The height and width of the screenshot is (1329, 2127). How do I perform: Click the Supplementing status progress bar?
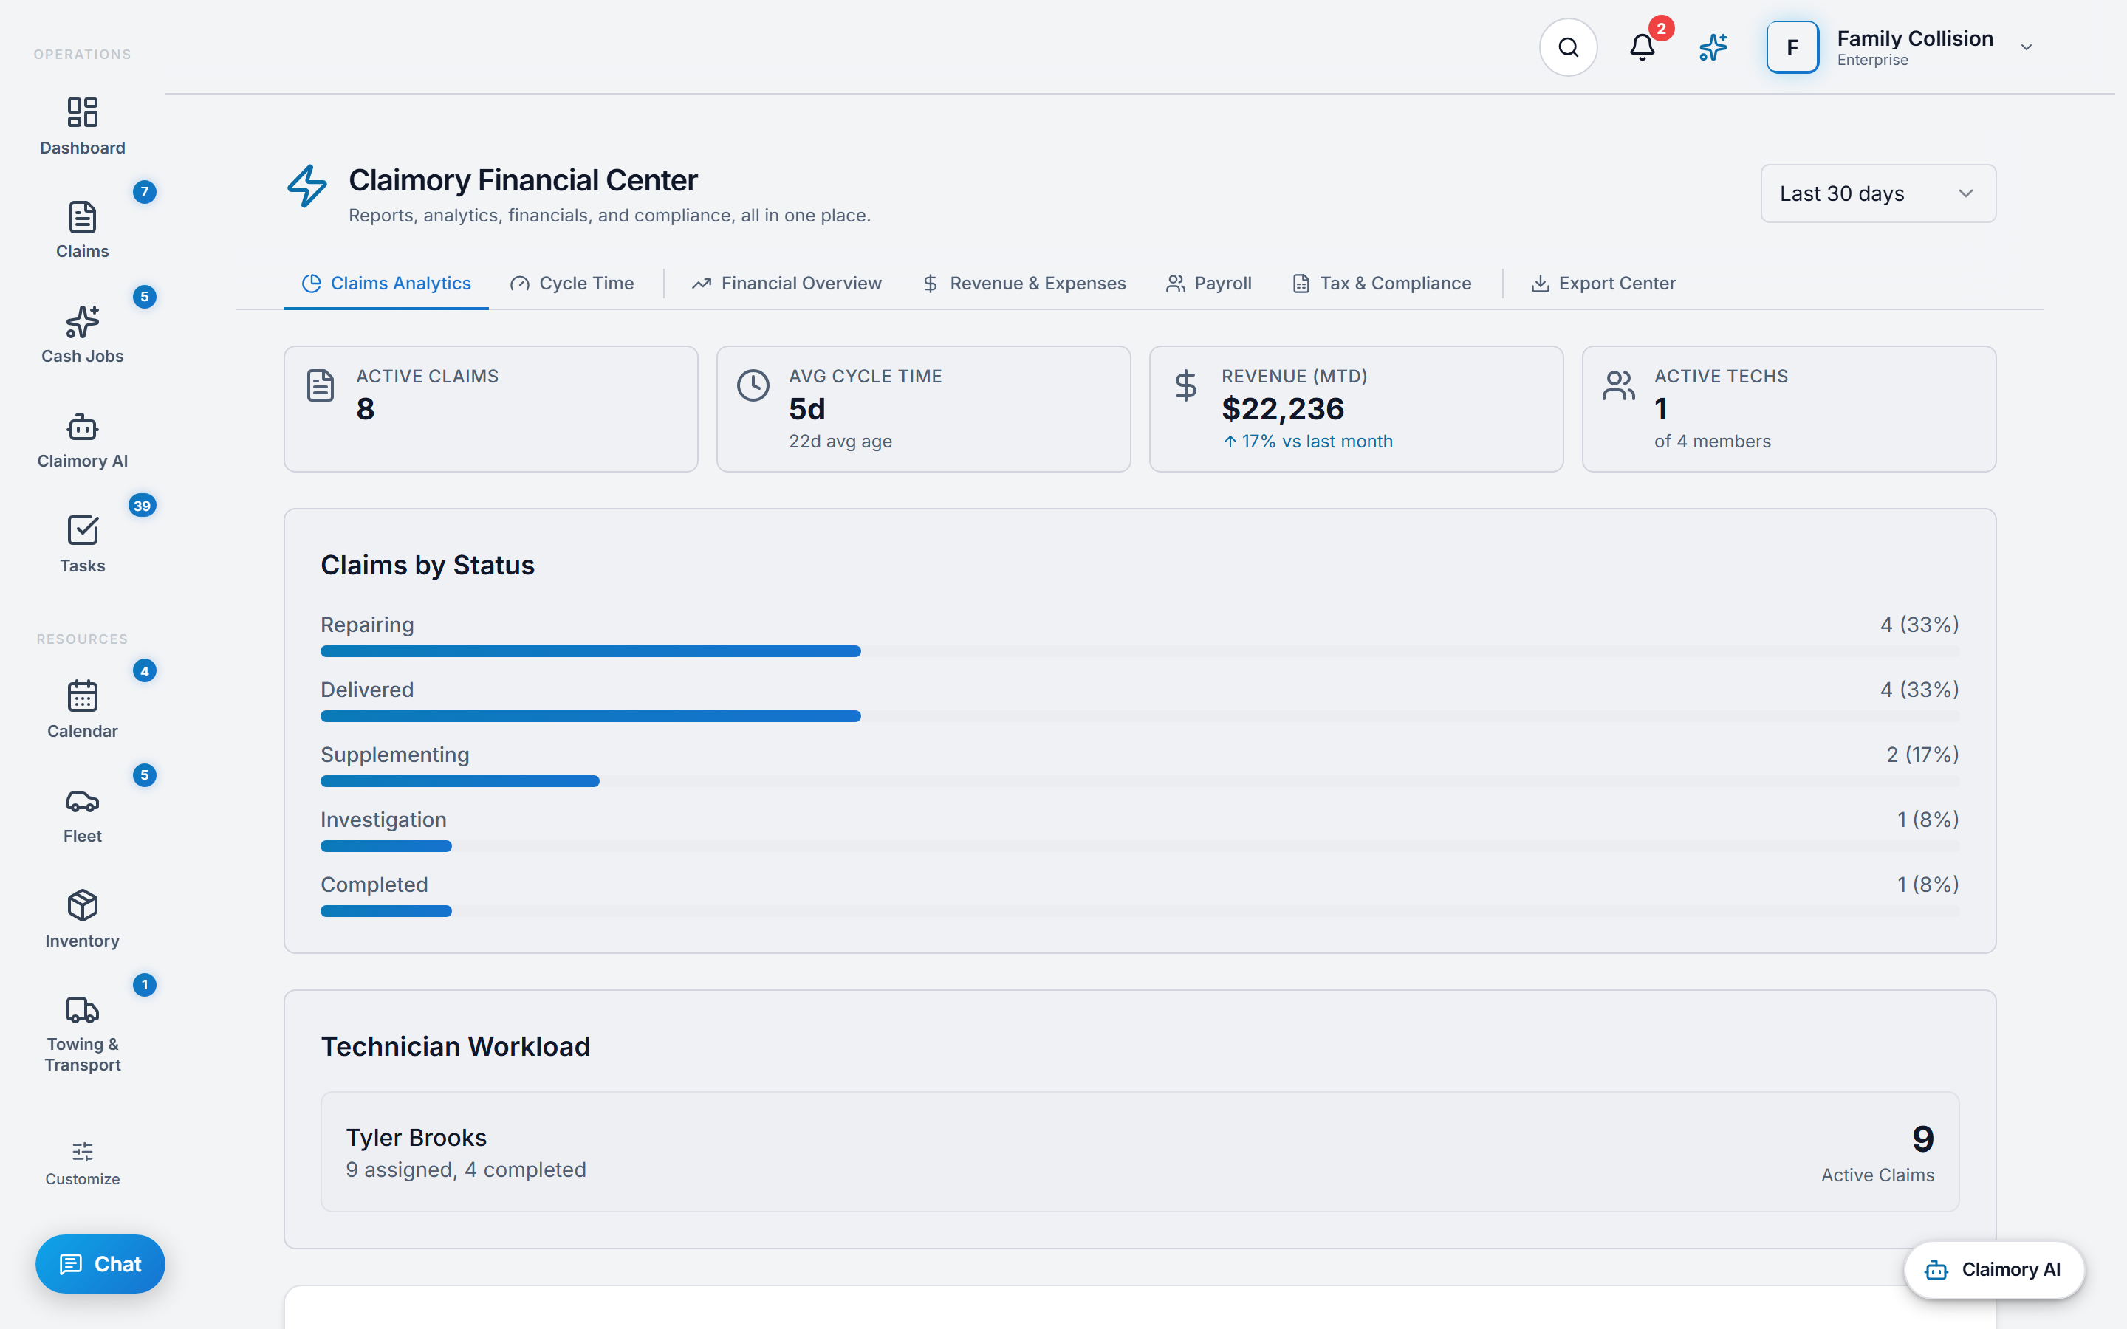click(1140, 781)
